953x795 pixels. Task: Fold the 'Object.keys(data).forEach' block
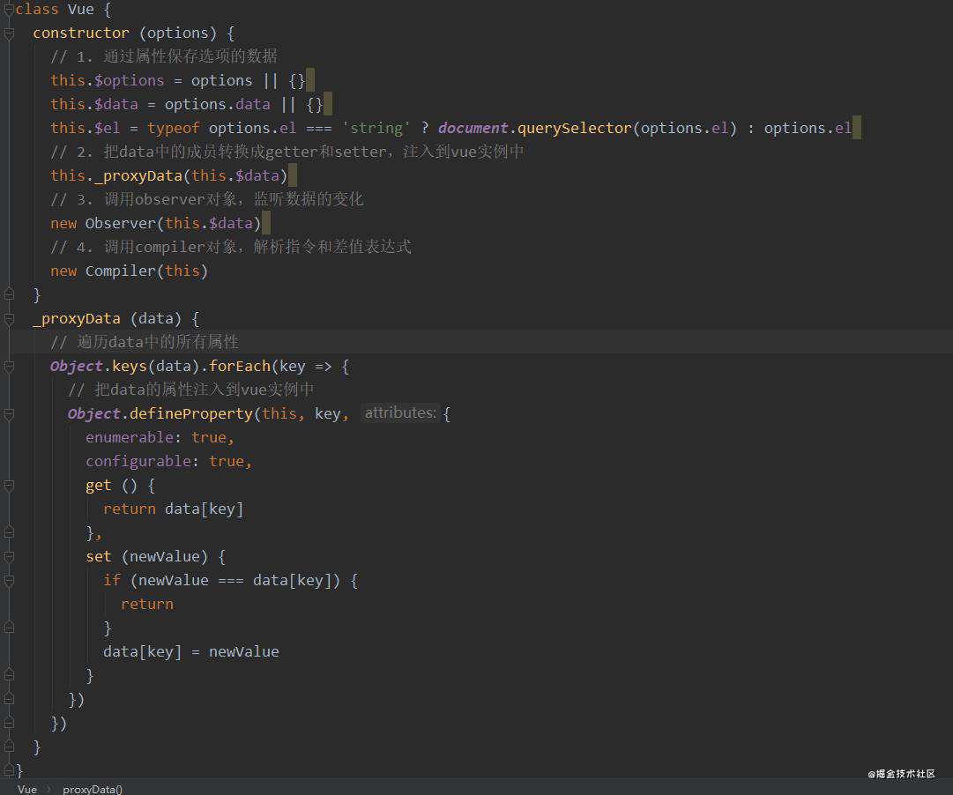[x=9, y=367]
